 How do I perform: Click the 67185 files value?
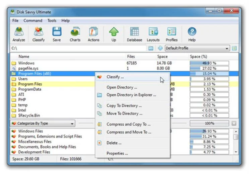132,63
